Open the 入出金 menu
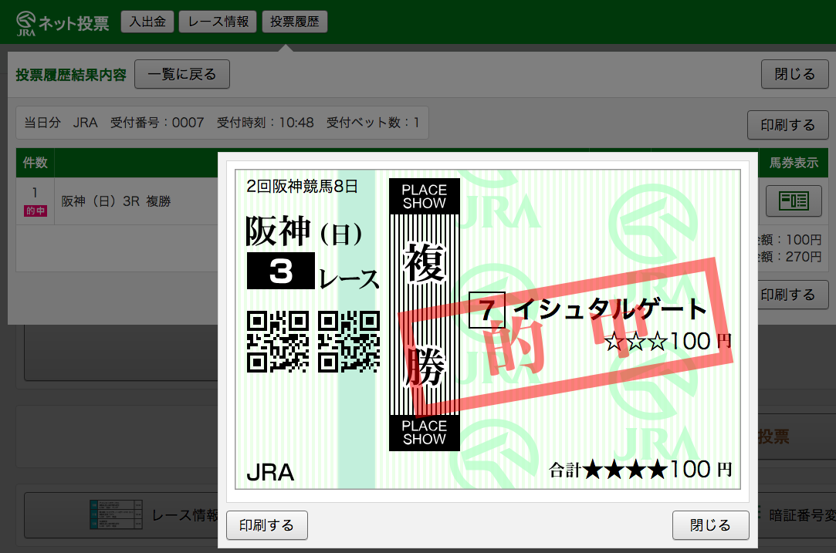This screenshot has height=553, width=836. 147,22
